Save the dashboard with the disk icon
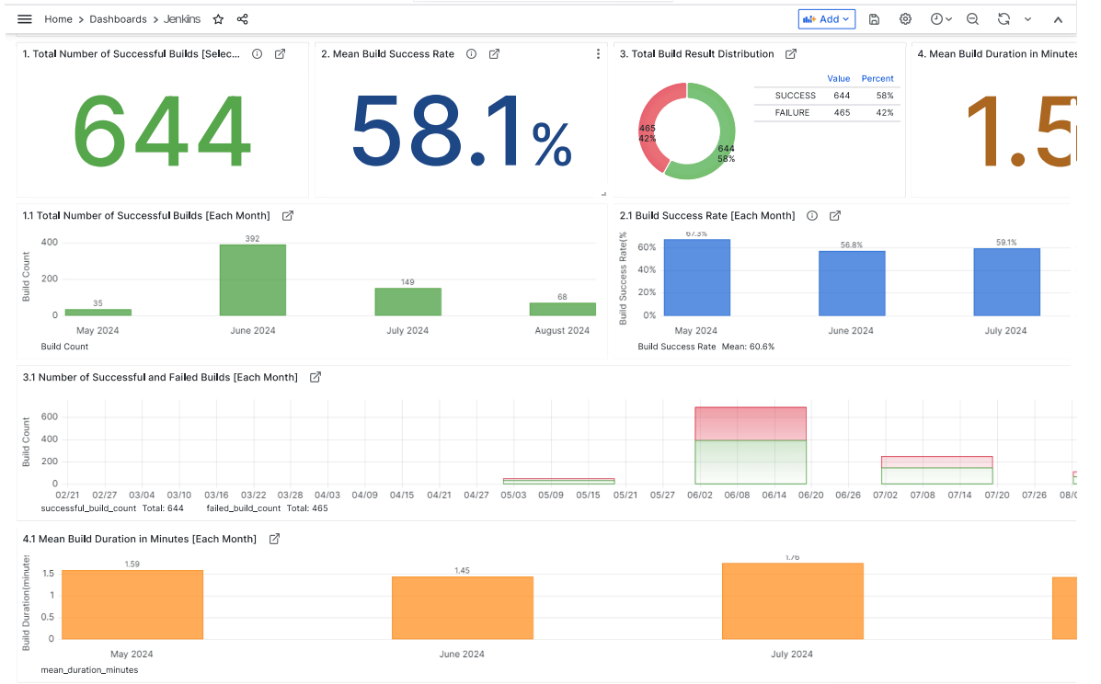This screenshot has width=1101, height=684. [874, 19]
